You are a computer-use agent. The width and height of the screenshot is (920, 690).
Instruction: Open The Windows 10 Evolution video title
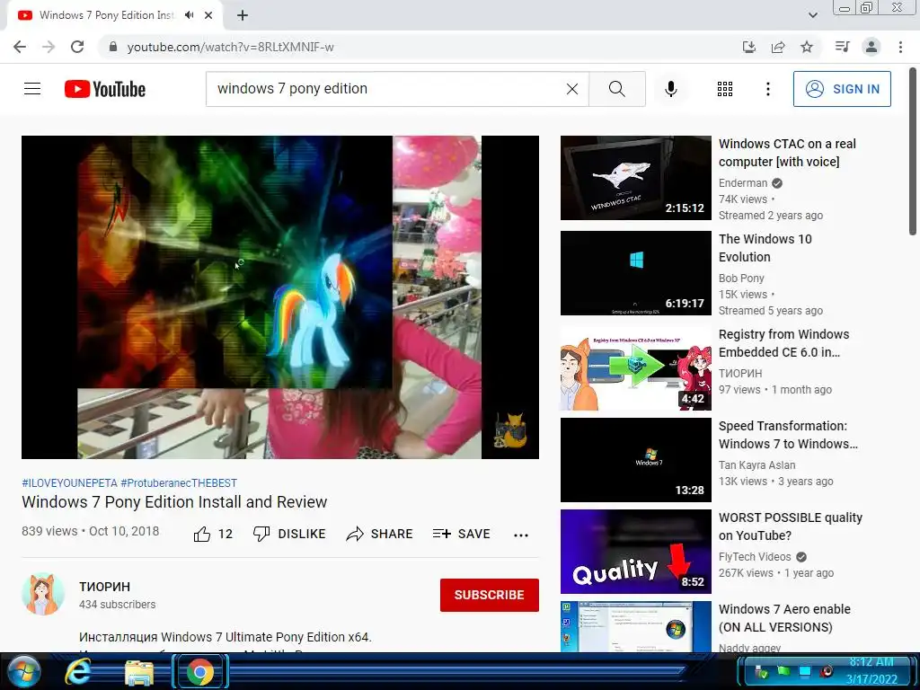point(765,248)
